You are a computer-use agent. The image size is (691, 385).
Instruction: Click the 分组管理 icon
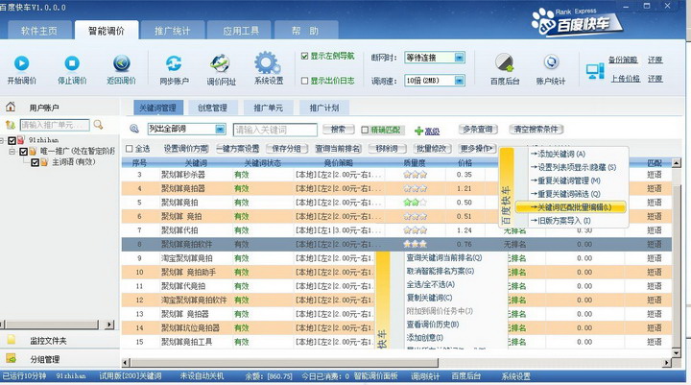tap(12, 358)
